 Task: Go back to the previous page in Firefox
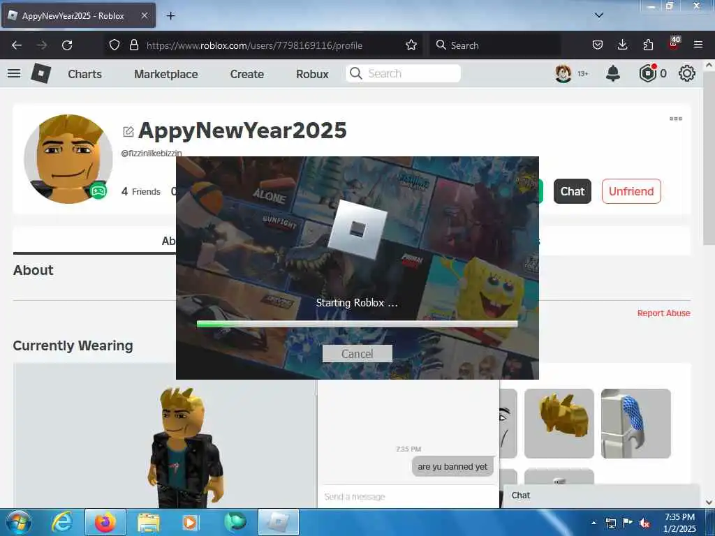[17, 45]
